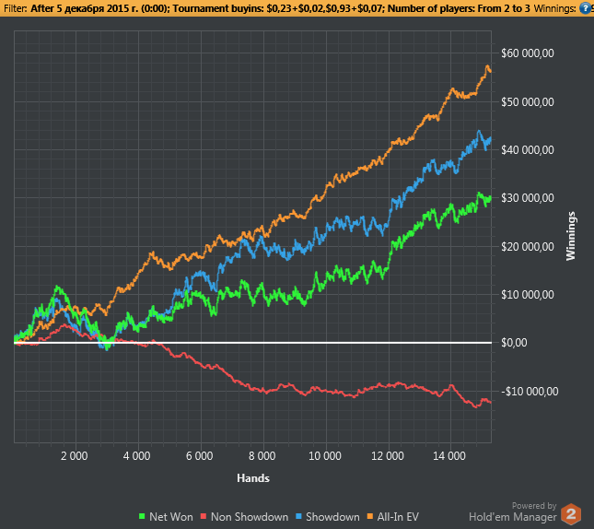Click the Net Won legend label
This screenshot has height=529, width=594.
(x=171, y=516)
